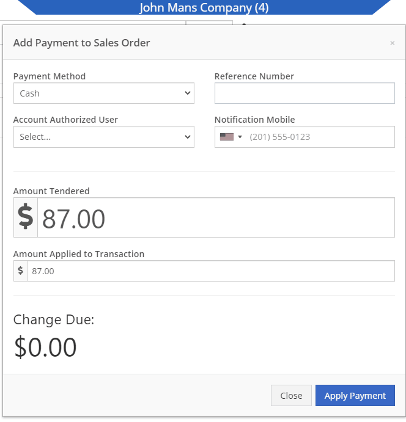
Task: Click the large dollar sign beside Amount Tendered
Action: pos(26,217)
